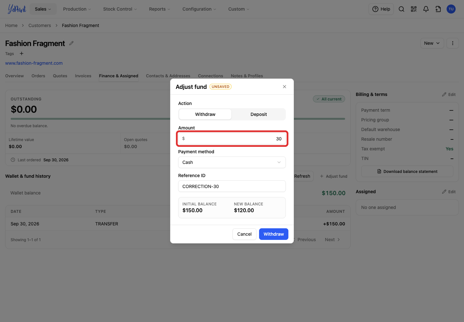Viewport: 464px width, 322px height.
Task: Select the All current status badge
Action: coord(329,99)
